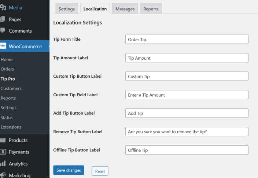Click the Custom Tip Field Label input
258x178 pixels.
(187, 95)
